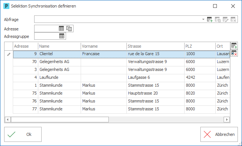The image size is (242, 146).
Task: Select Stammkunde in row with Adresse 1
Action: [x=59, y=85]
